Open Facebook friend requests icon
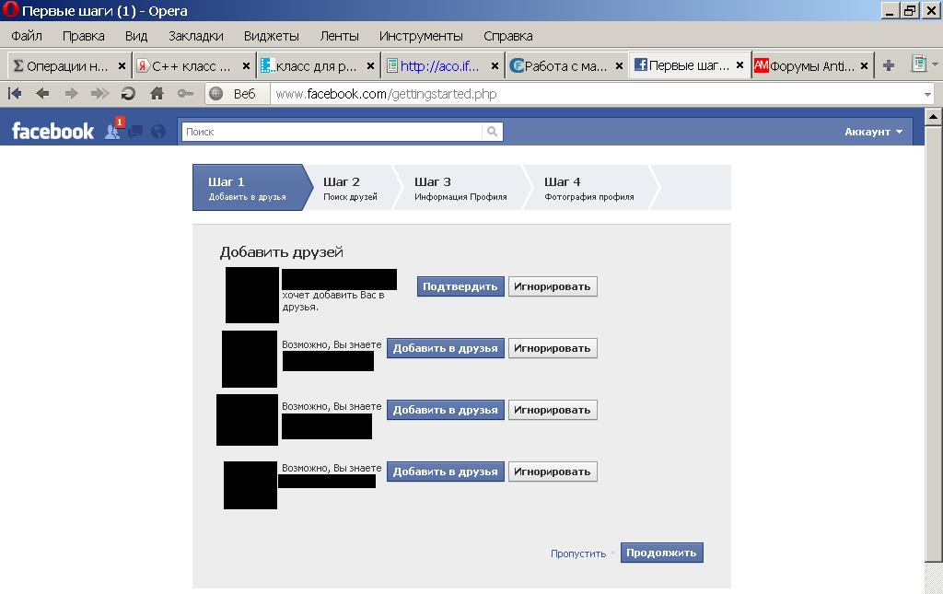This screenshot has width=943, height=594. [x=113, y=131]
